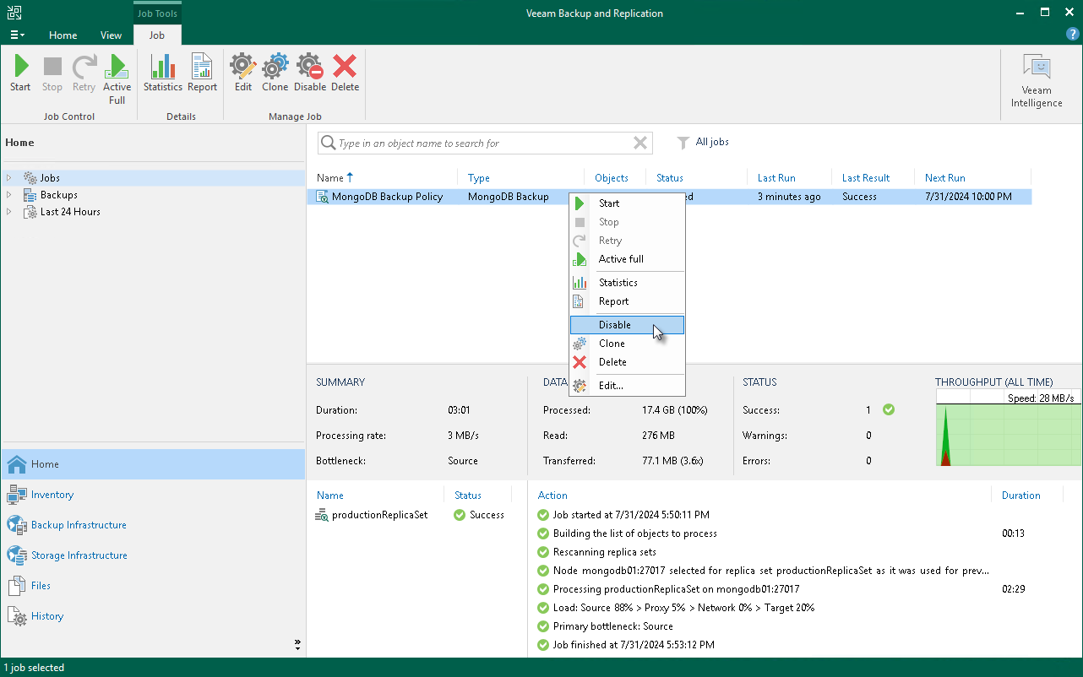Choose Start in the context menu
Screen dimensions: 1083x677
point(627,203)
